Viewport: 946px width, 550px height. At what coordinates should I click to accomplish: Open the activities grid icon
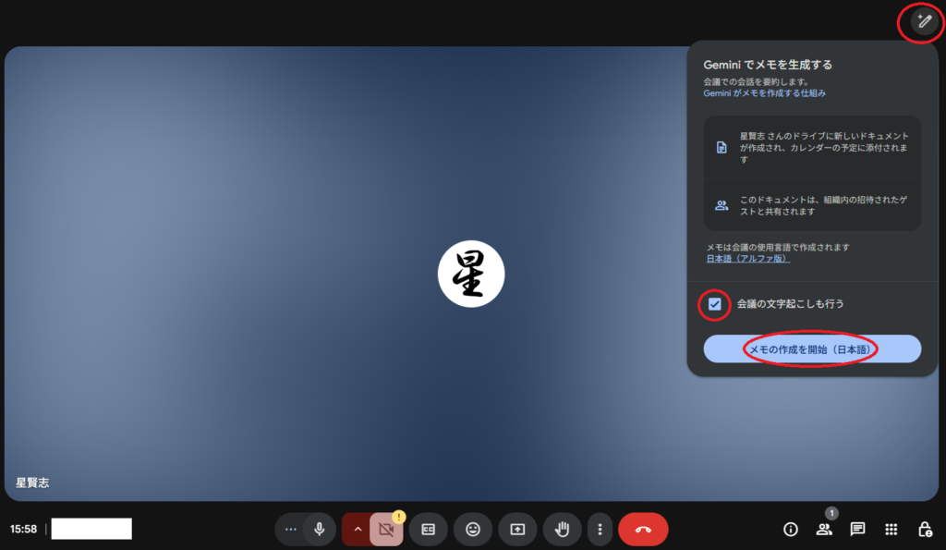(x=891, y=530)
